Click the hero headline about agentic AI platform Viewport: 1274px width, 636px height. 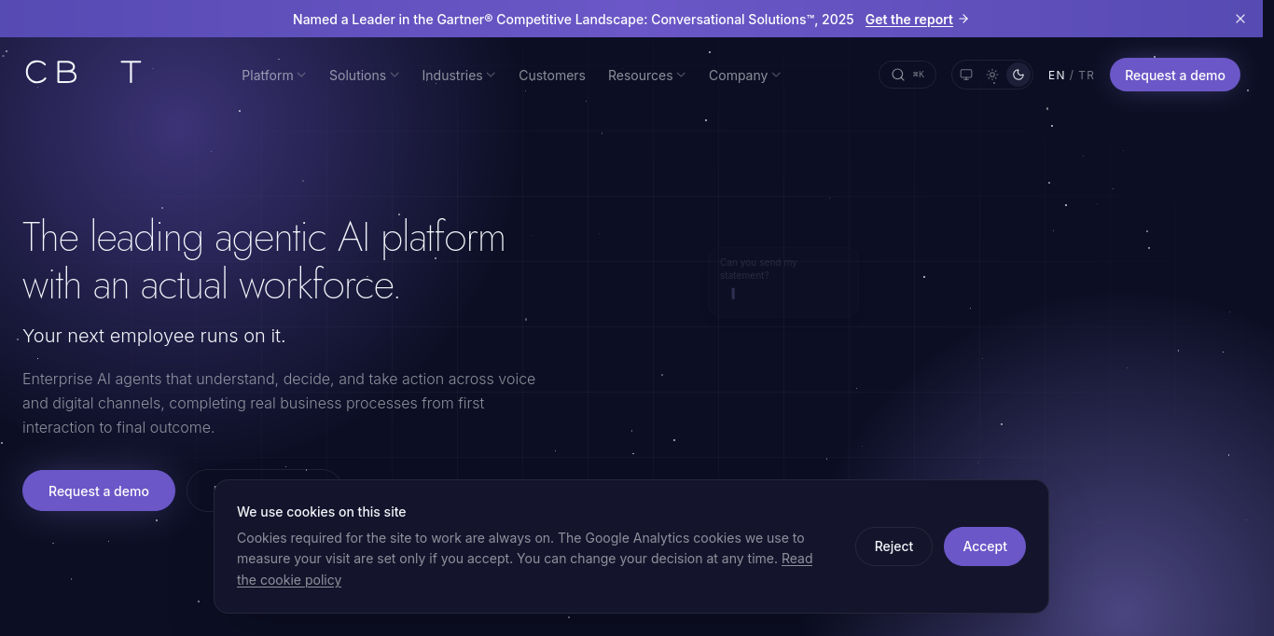264,261
